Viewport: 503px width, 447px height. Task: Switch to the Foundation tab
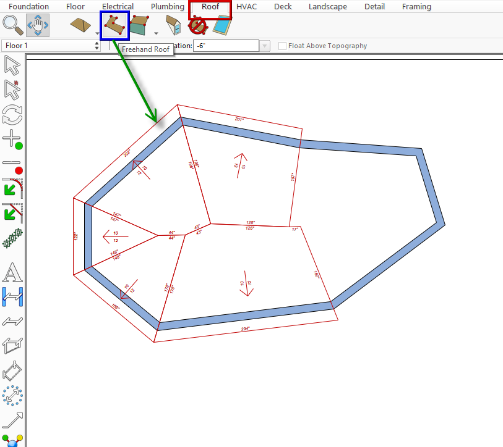(x=29, y=6)
